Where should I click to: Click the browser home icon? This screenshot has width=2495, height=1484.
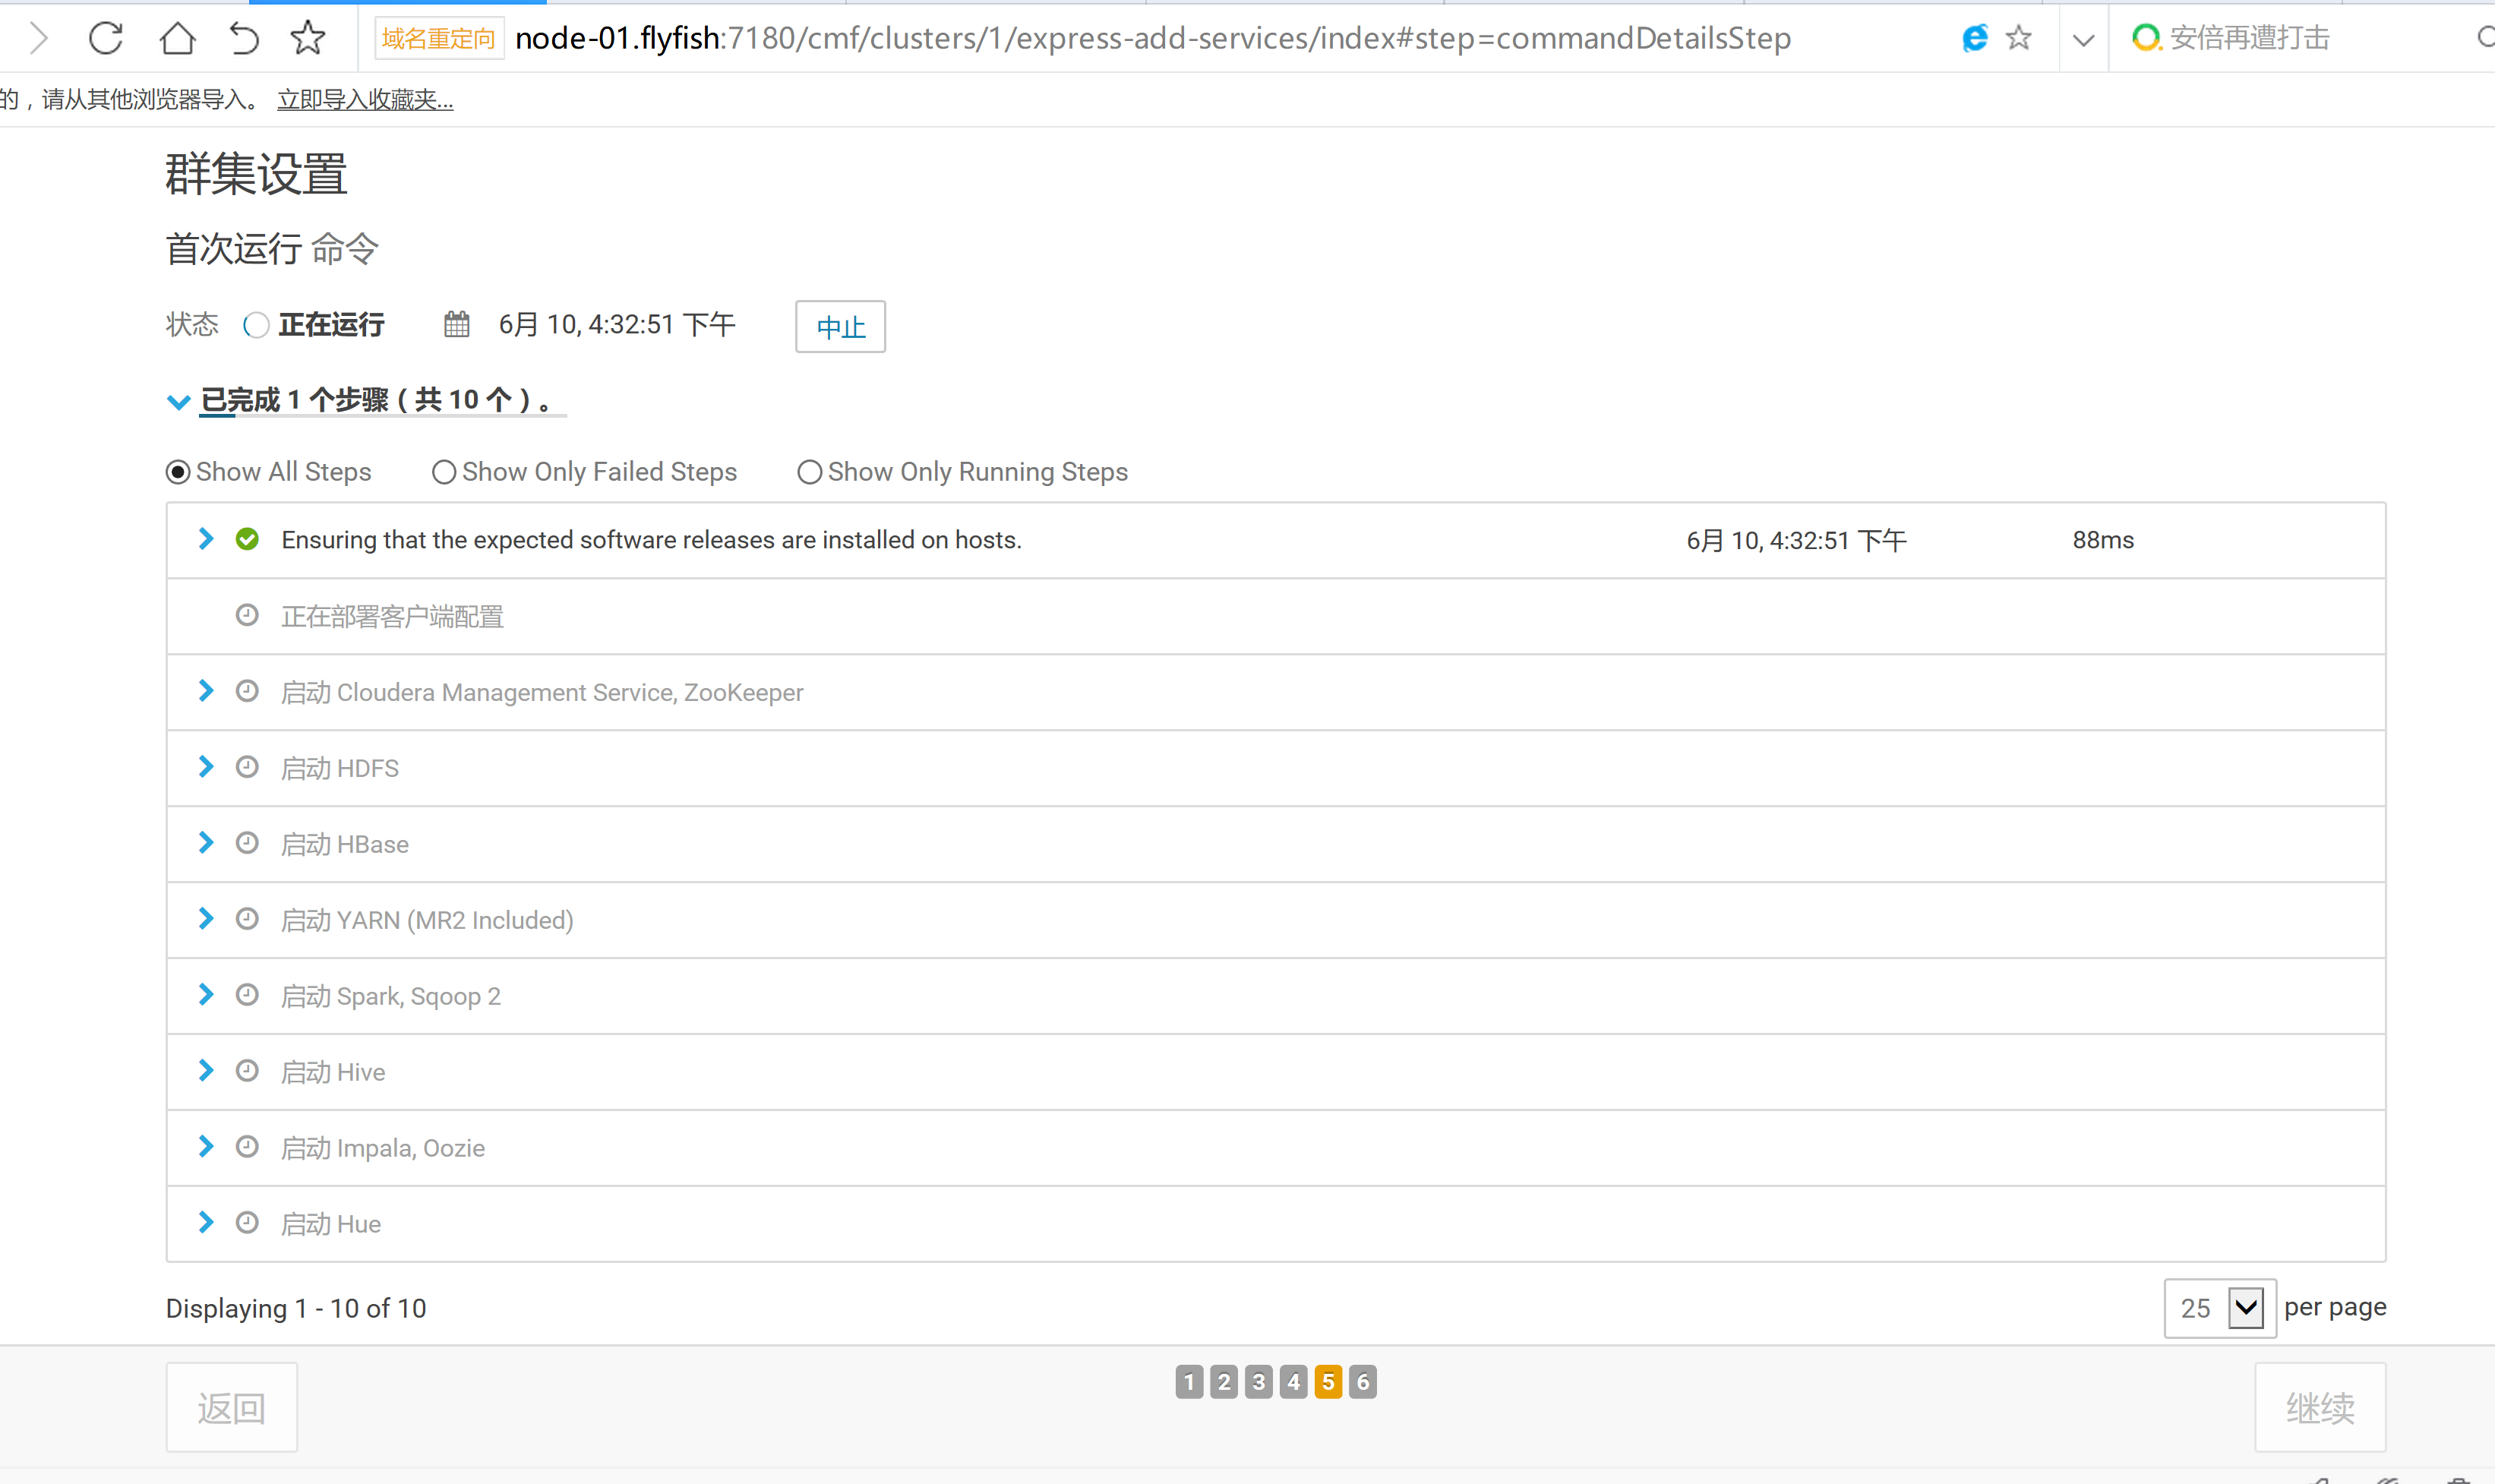point(177,38)
